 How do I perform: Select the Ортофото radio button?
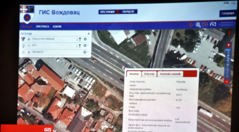[x=29, y=52]
